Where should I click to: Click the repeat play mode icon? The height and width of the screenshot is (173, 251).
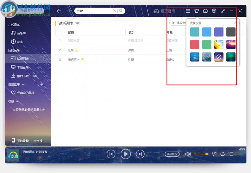pyautogui.click(x=223, y=154)
